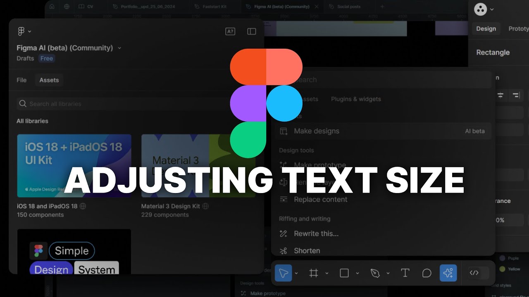The height and width of the screenshot is (297, 529).
Task: Select the Purple color style swatch
Action: (x=503, y=258)
